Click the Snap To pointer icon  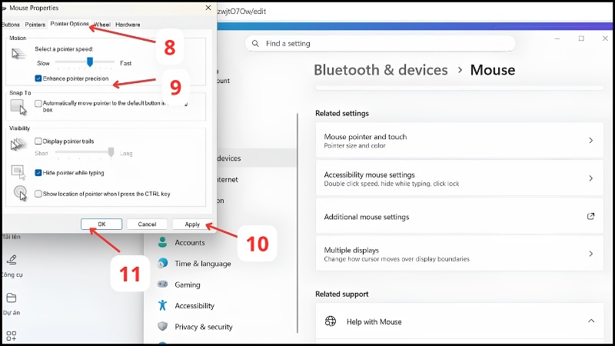point(18,107)
